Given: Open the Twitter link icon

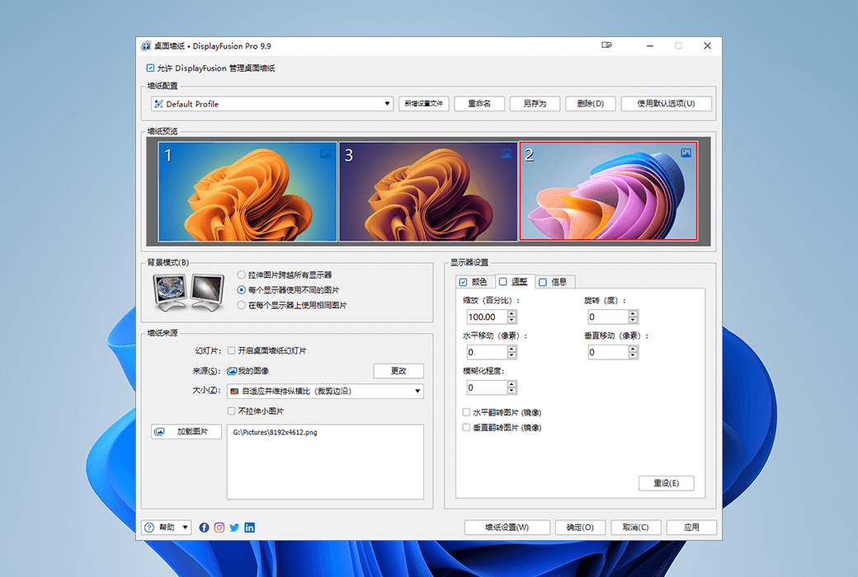Looking at the screenshot, I should 234,528.
